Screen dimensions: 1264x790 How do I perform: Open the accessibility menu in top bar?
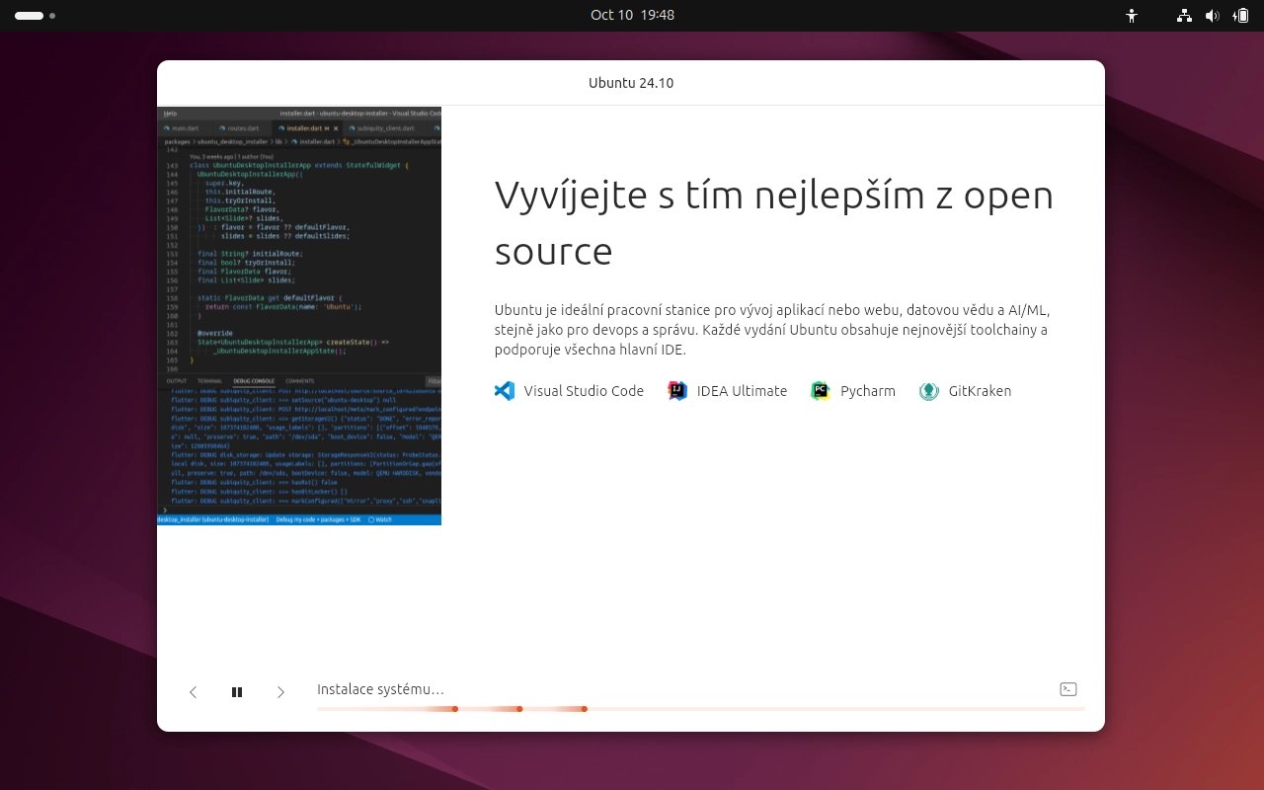1133,16
